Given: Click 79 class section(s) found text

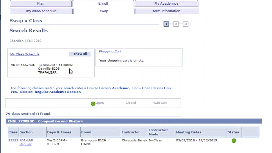Looking at the screenshot, I should [x=28, y=113].
